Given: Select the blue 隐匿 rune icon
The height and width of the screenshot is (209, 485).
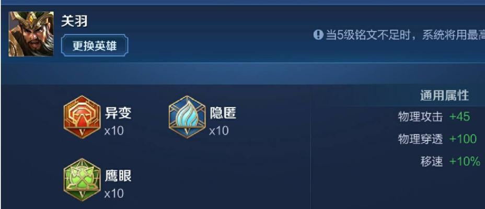Looking at the screenshot, I should pos(187,117).
